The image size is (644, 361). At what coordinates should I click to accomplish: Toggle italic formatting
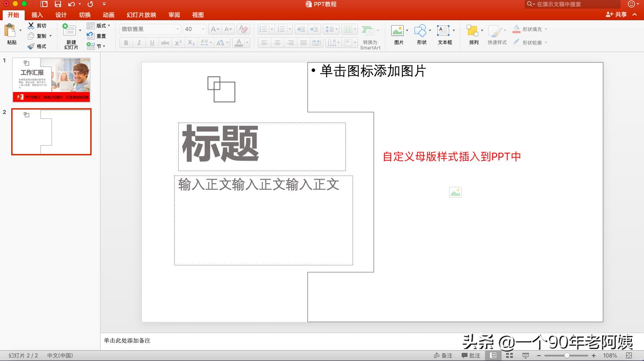[139, 42]
